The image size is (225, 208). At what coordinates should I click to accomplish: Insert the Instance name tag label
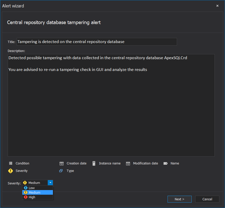(110, 163)
